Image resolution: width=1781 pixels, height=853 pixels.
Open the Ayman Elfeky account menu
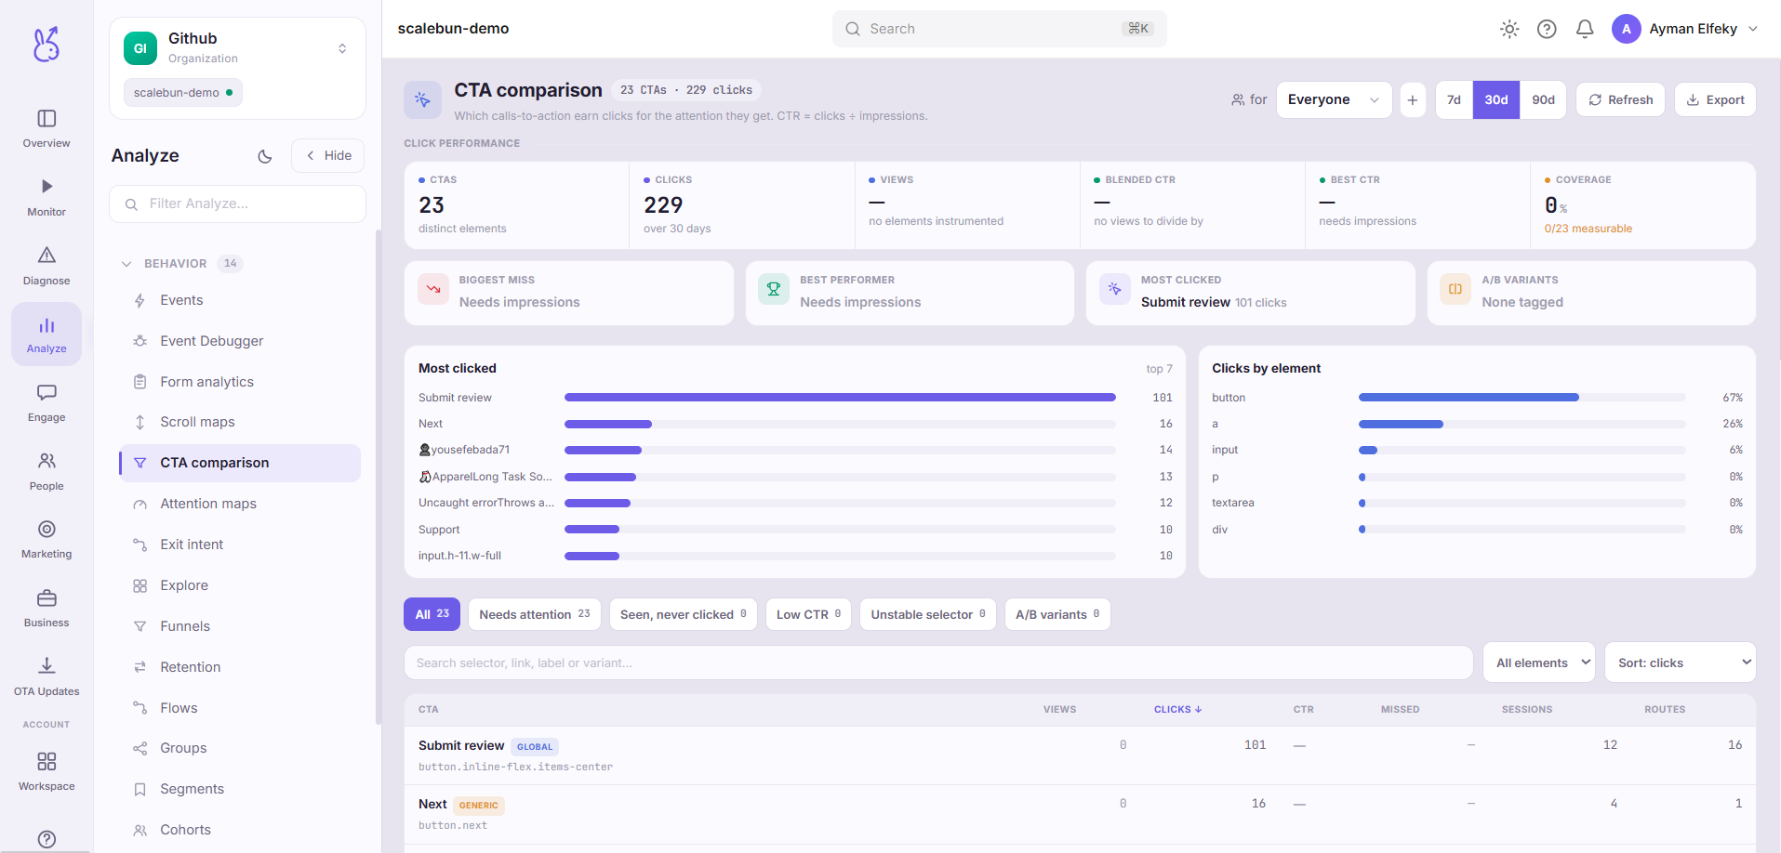(1685, 29)
